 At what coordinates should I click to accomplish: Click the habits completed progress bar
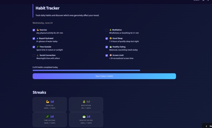coord(104,70)
